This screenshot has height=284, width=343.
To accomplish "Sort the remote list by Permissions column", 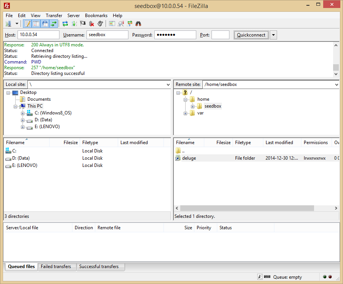I will click(316, 143).
